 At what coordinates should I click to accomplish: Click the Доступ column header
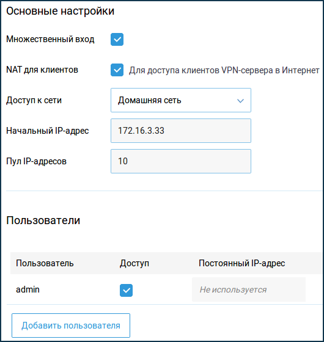click(x=134, y=263)
